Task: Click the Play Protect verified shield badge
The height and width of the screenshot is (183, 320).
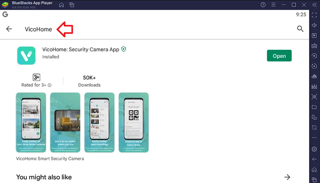Action: (124, 49)
